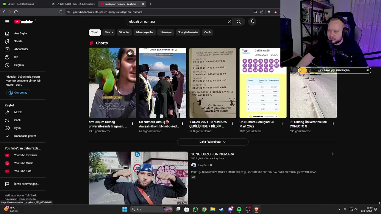Bookmark this page
381x214 pixels.
[x=61, y=12]
